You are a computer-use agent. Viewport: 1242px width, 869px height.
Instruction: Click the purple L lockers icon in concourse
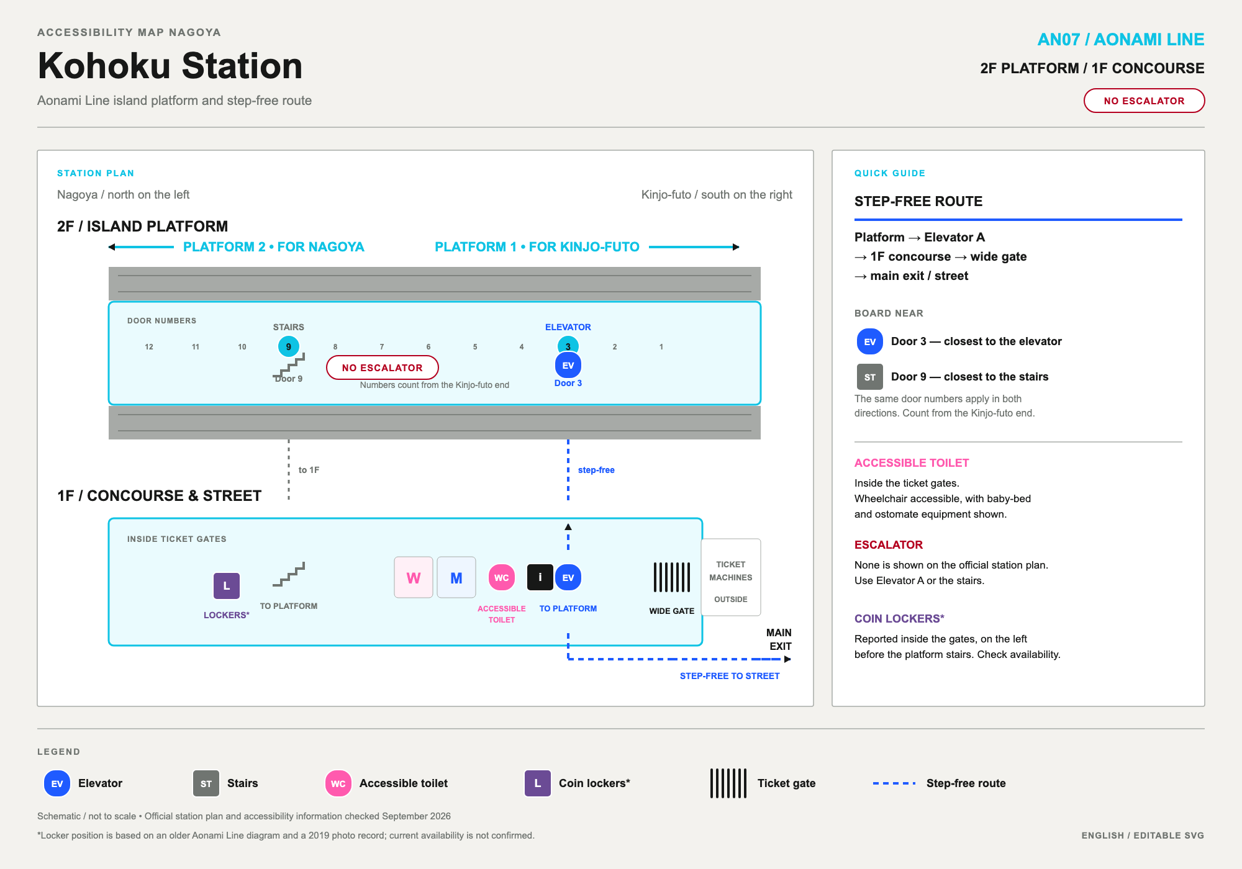coord(227,585)
